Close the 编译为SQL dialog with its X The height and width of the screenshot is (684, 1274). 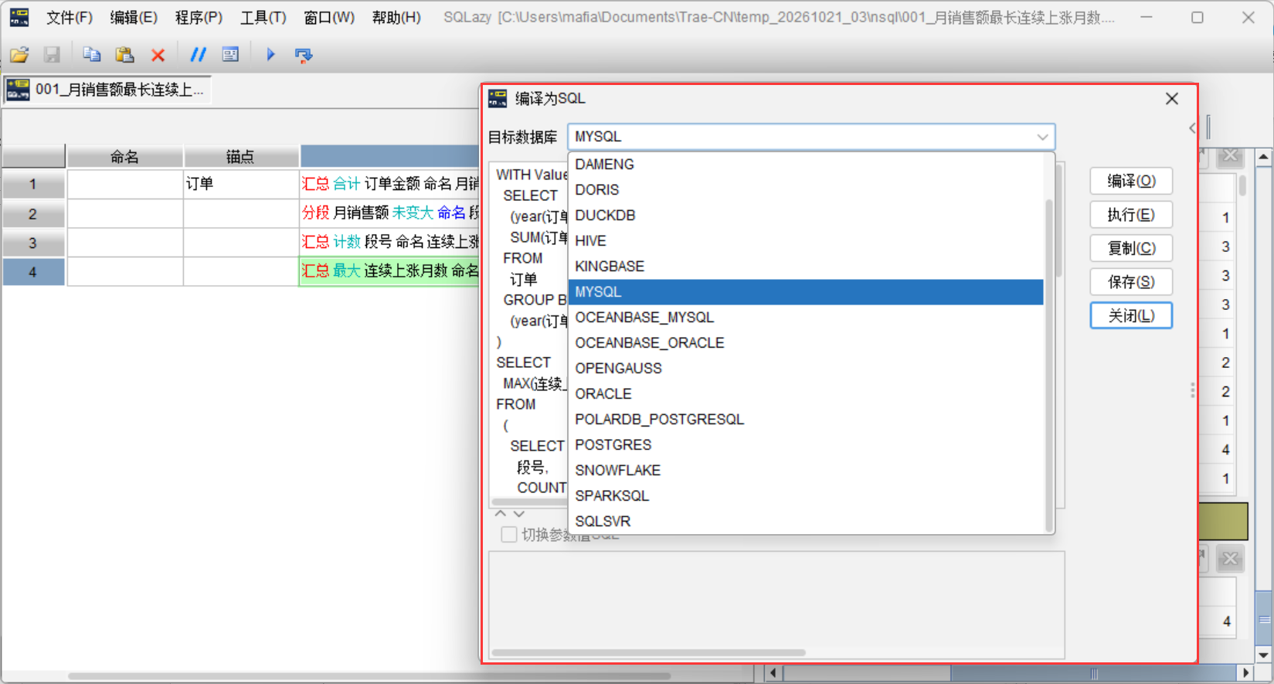click(1172, 99)
